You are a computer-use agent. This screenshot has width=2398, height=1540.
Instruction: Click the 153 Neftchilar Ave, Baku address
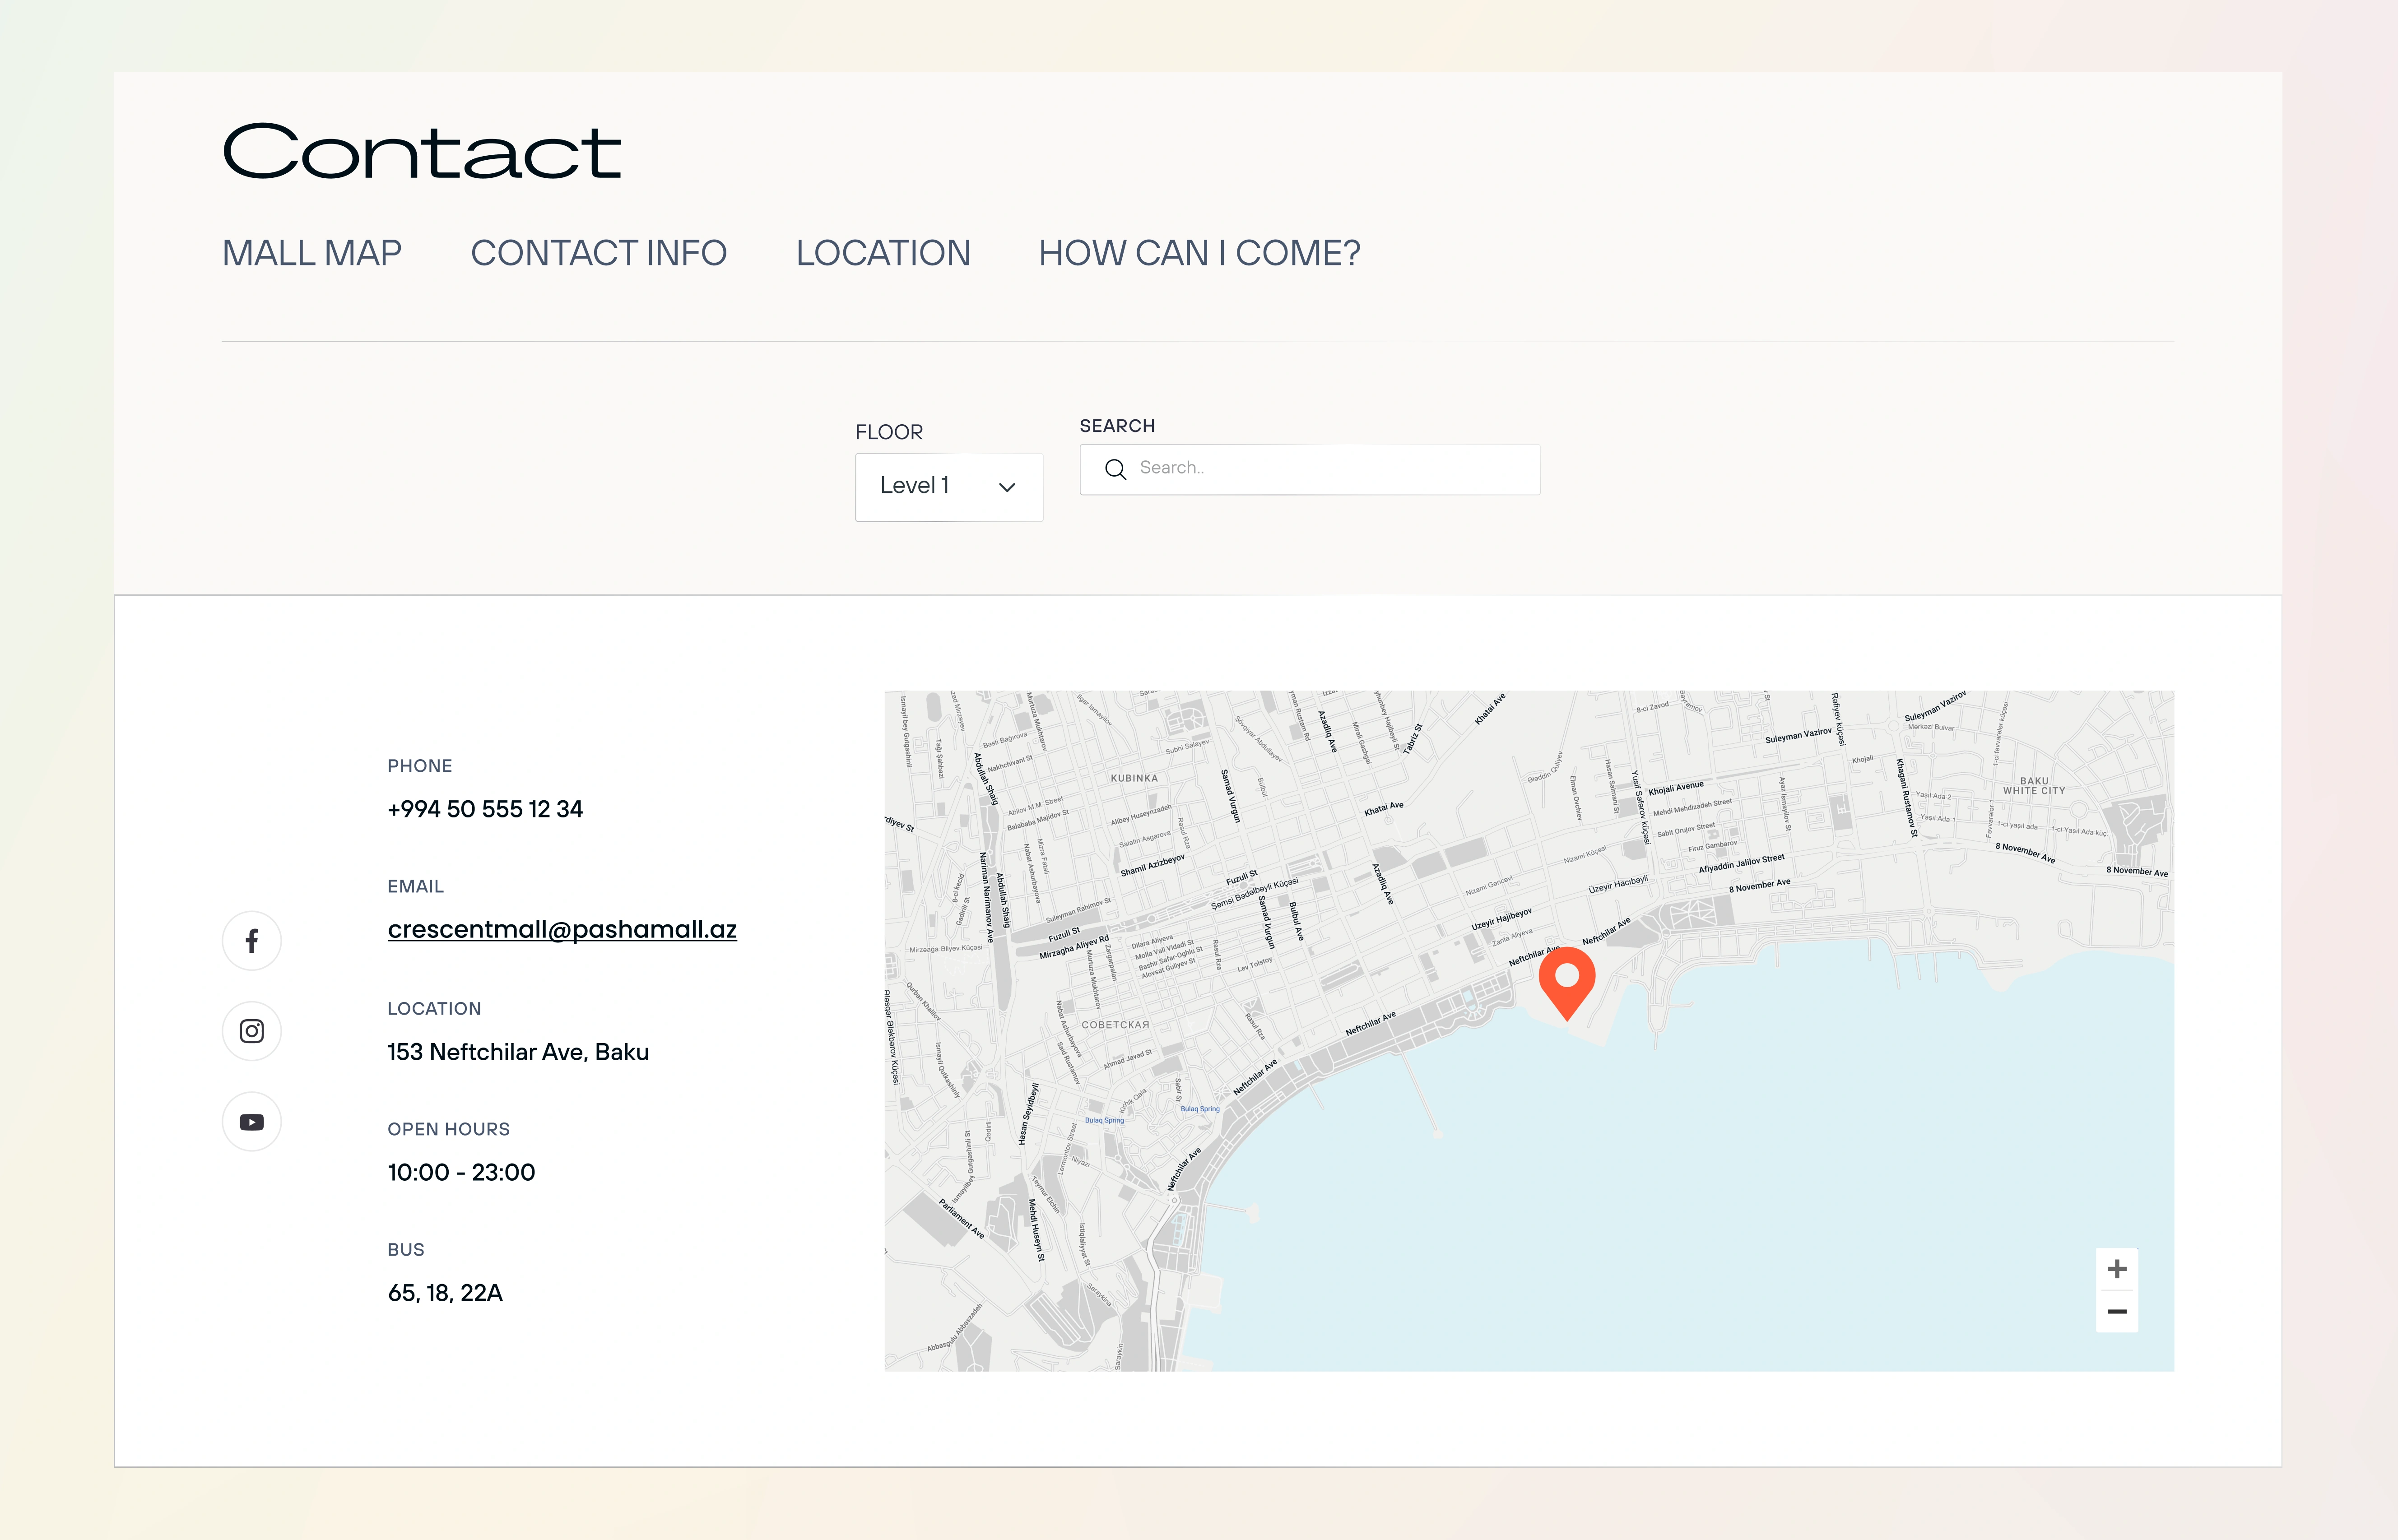[x=518, y=1052]
